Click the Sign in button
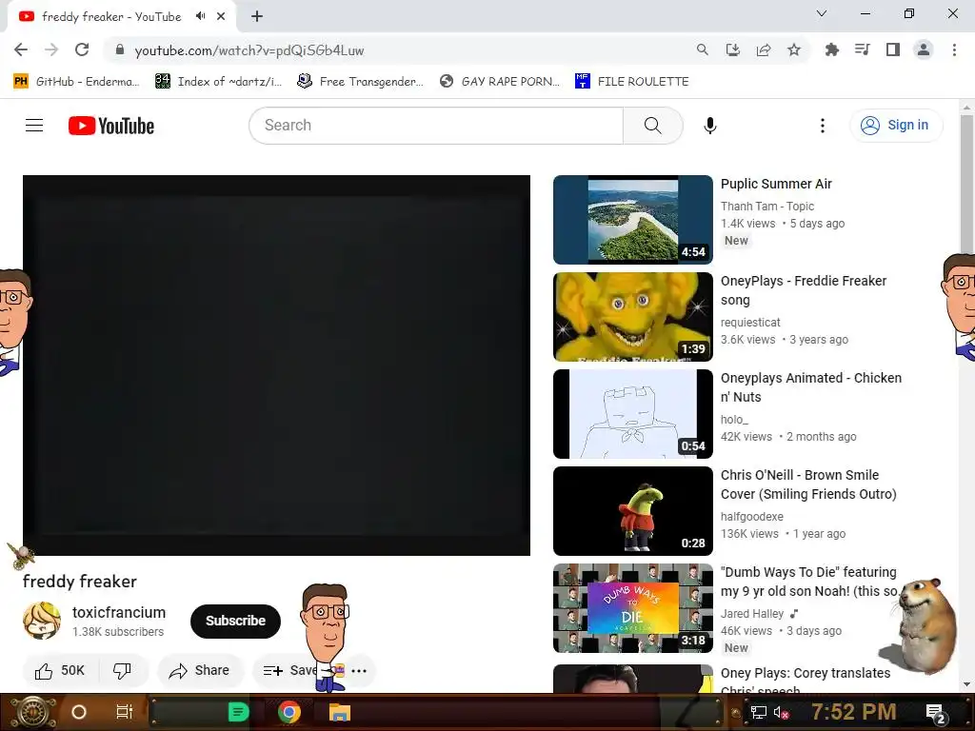This screenshot has width=975, height=731. click(x=896, y=126)
